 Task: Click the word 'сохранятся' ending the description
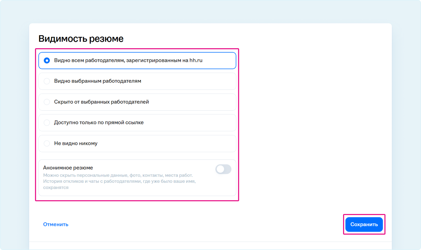[x=56, y=187]
